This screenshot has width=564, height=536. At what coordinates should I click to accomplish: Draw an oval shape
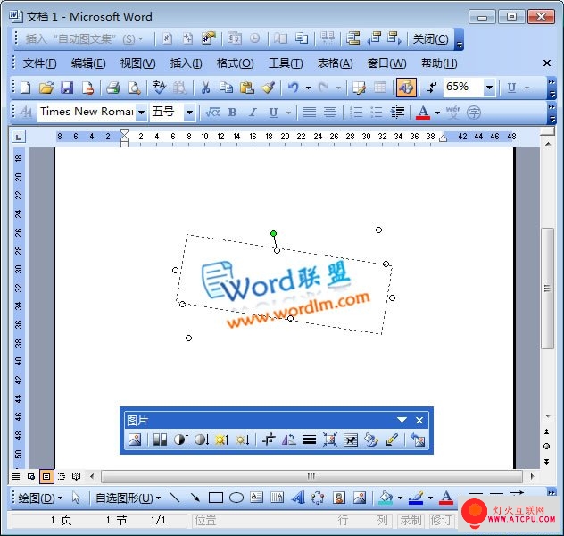(x=236, y=498)
